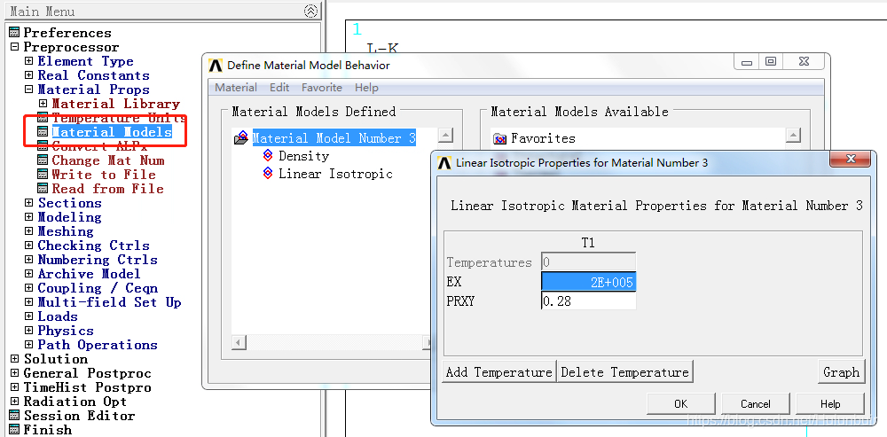Click the Favorites folder icon
The height and width of the screenshot is (437, 887).
coord(500,139)
